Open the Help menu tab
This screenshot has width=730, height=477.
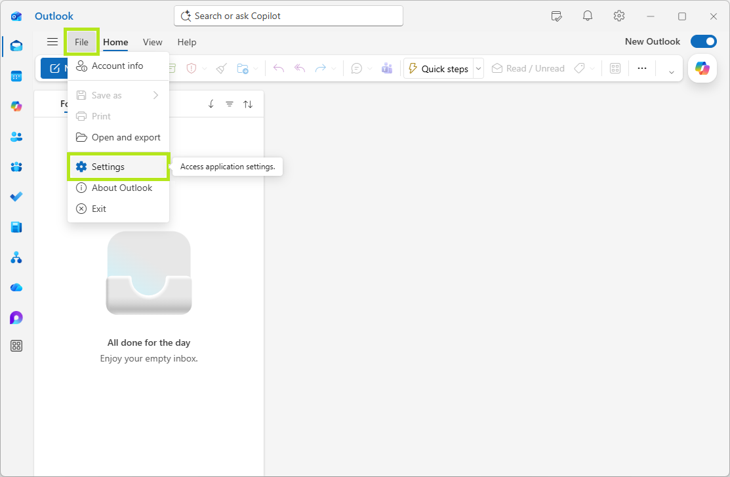[186, 42]
